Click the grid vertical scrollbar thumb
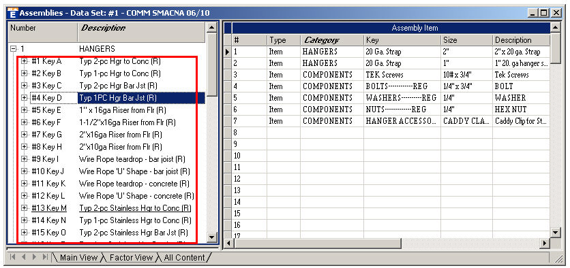This screenshot has height=268, width=570. point(556,48)
